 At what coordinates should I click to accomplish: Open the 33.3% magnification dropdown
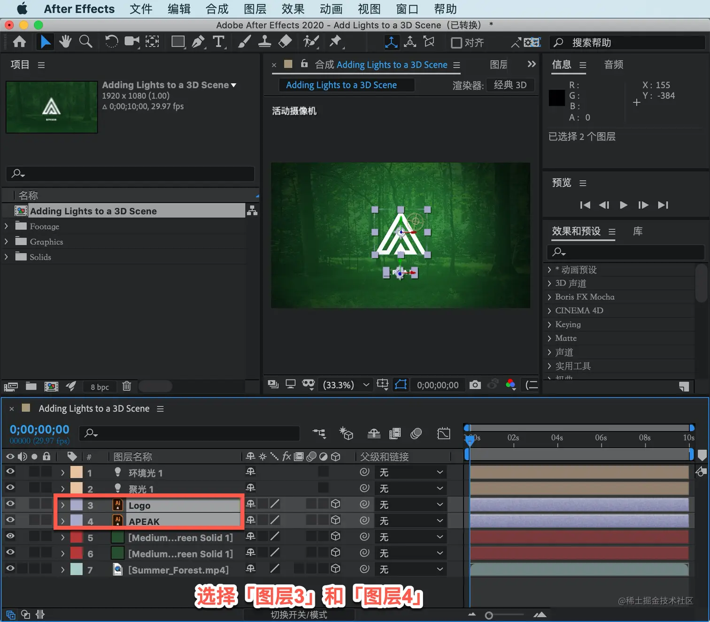[x=346, y=385]
